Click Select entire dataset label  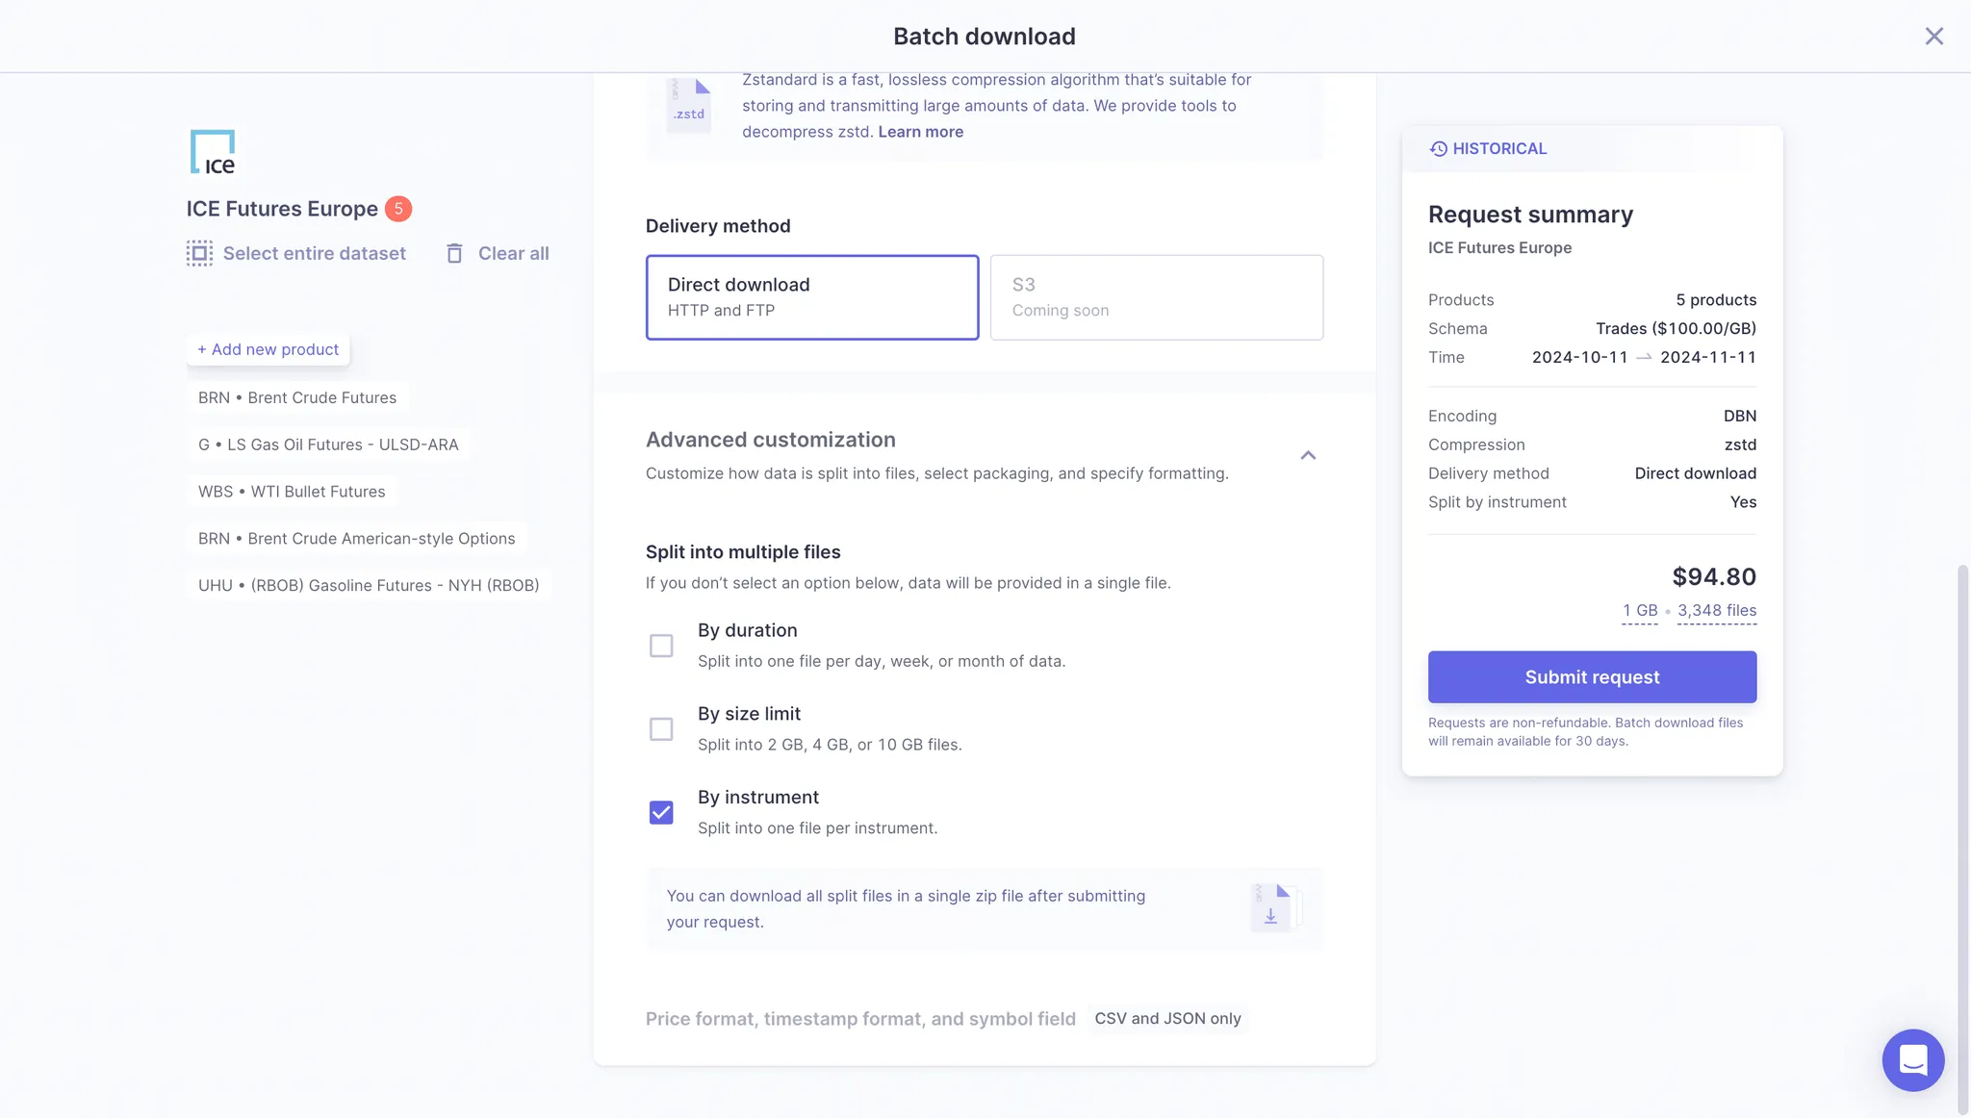pyautogui.click(x=315, y=253)
